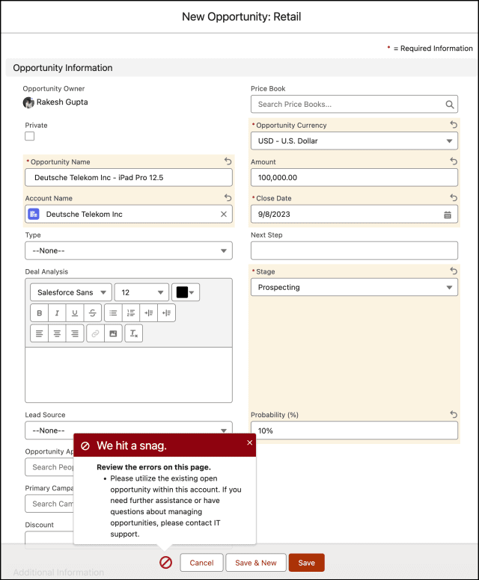Insert a numbered list
Screen dimensions: 479x580
(131, 313)
